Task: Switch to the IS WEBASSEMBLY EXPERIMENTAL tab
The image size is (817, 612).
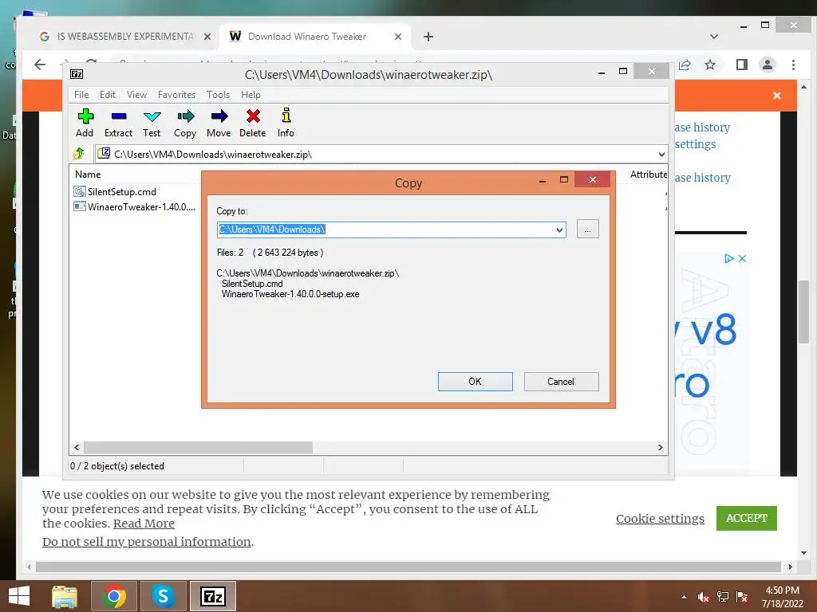Action: pos(125,37)
